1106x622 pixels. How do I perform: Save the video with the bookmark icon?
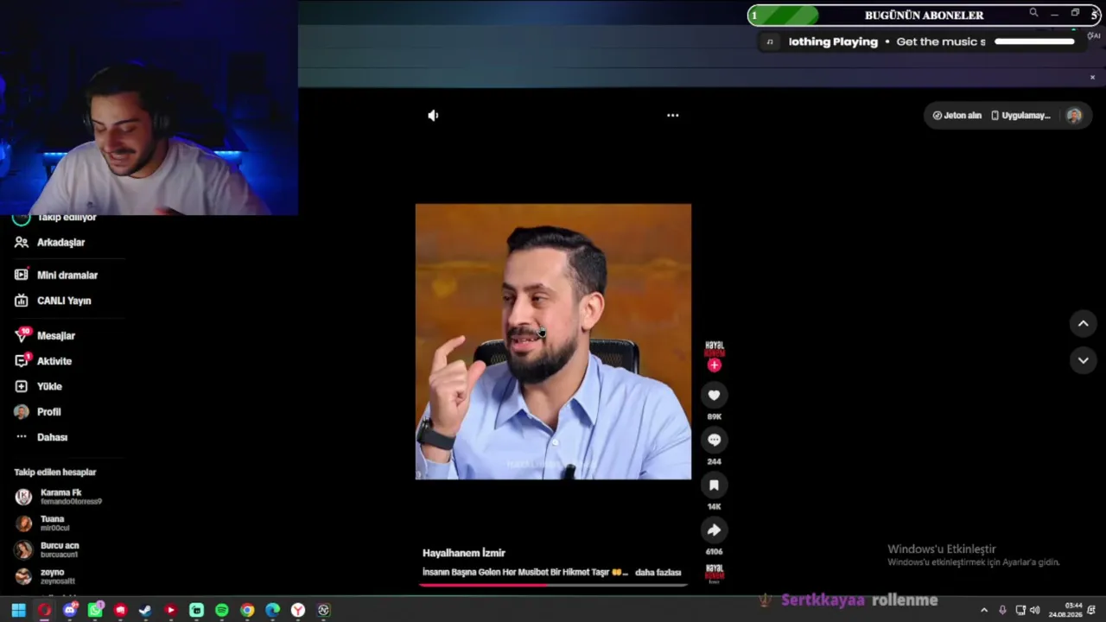tap(714, 485)
